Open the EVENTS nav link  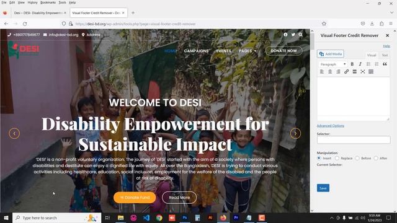tap(223, 51)
